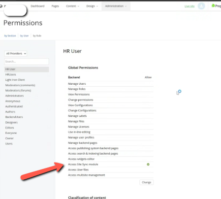Click the View Configurations row
The image size is (221, 199).
pos(111,105)
